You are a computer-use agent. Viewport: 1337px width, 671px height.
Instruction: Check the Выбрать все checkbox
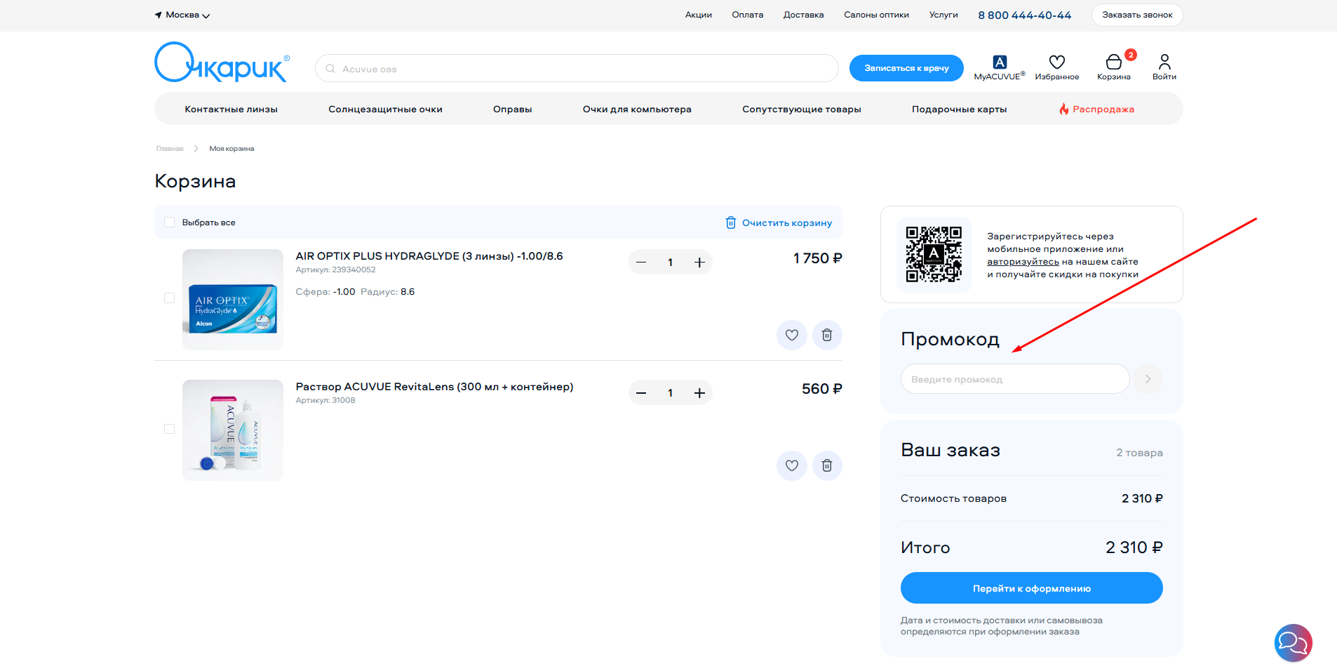pyautogui.click(x=169, y=222)
